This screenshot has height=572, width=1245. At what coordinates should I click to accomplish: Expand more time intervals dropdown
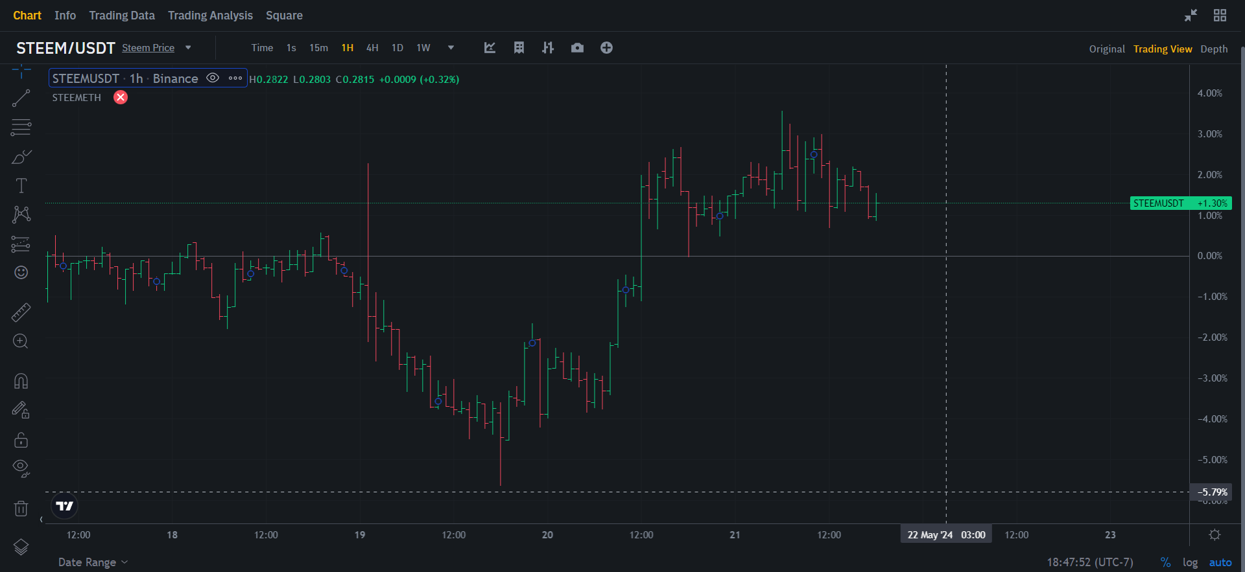451,47
